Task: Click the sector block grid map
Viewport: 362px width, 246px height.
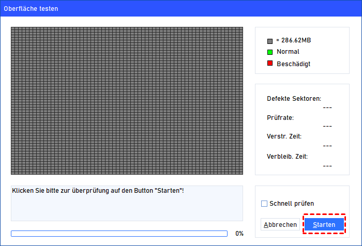Action: 127,101
